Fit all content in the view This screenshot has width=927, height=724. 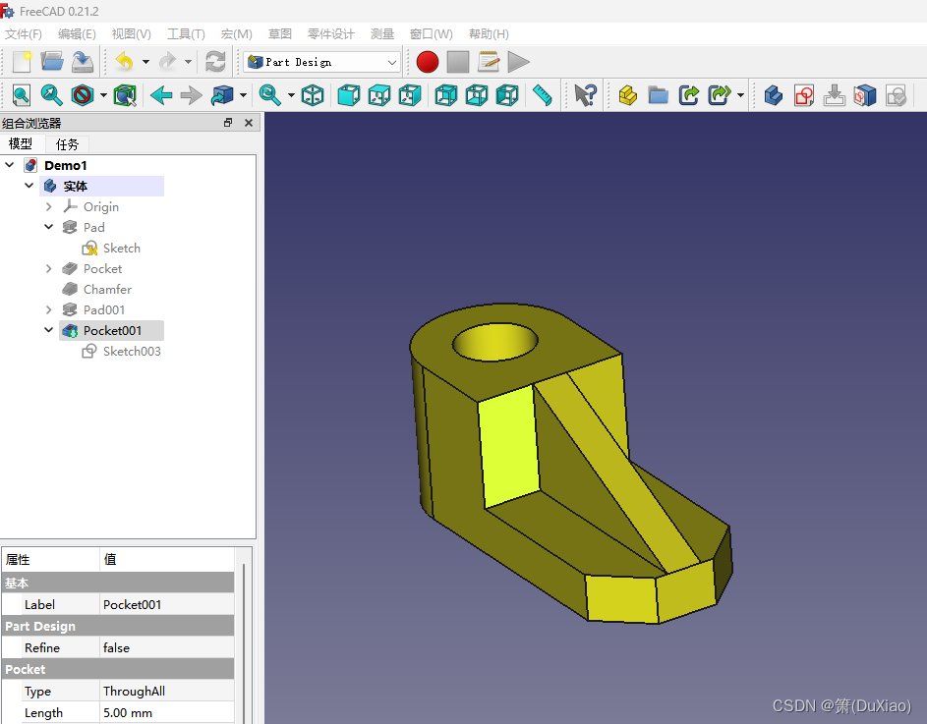point(22,95)
